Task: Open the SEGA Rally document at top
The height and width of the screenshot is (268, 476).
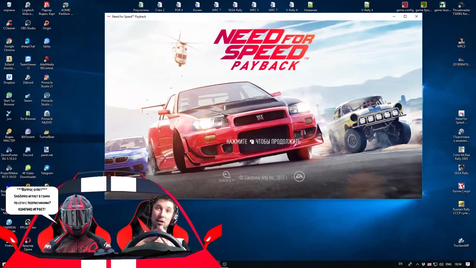Action: coord(235,7)
